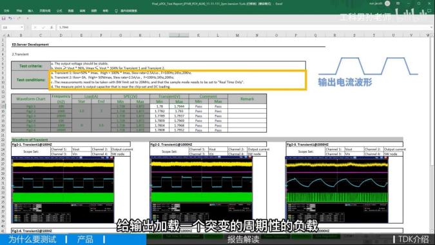Open the Name Box dropdown arrow
Screen dimensions: 435x245
[22, 27]
